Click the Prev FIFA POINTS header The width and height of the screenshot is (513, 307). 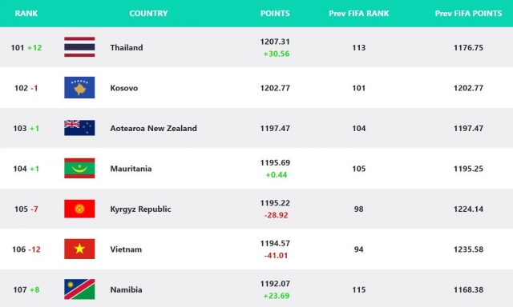[x=468, y=14]
